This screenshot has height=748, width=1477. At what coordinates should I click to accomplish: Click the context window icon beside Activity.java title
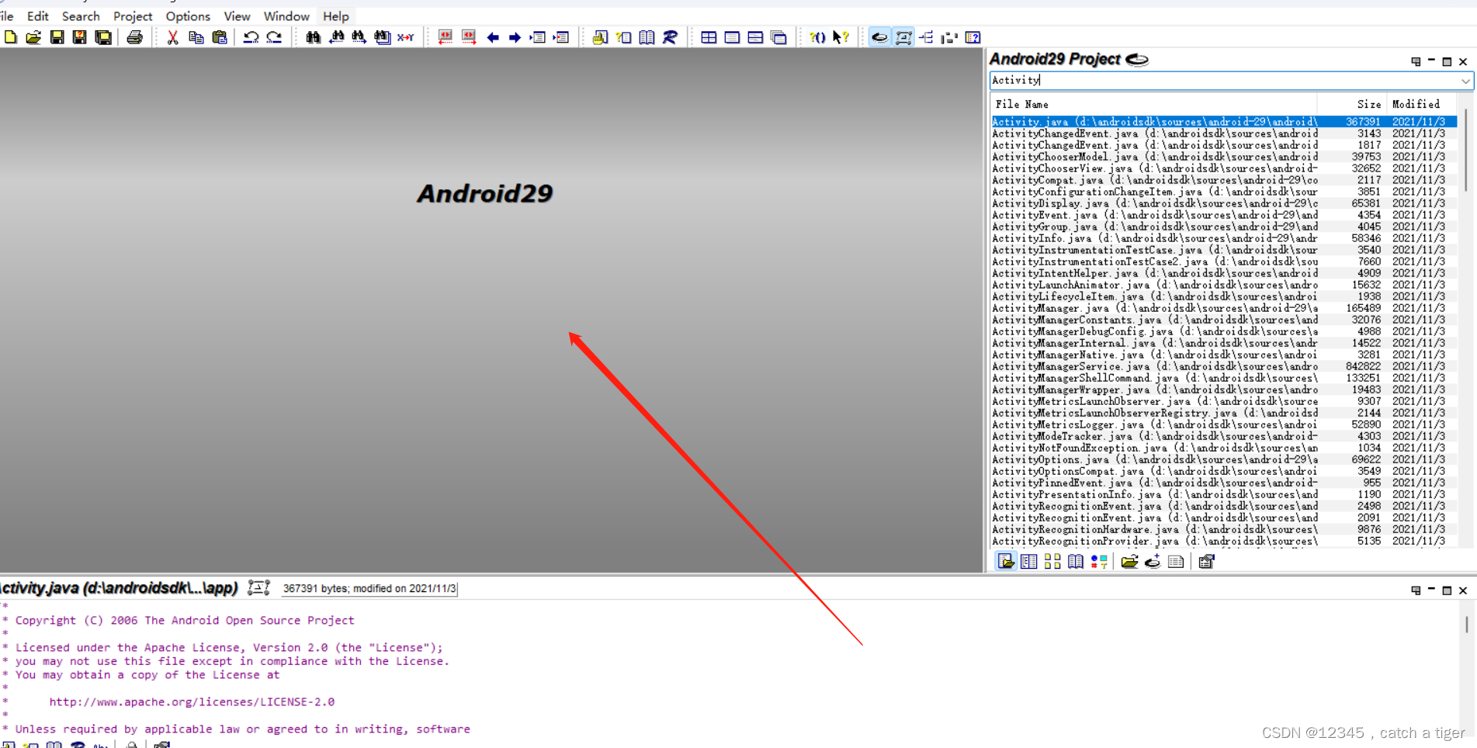258,588
